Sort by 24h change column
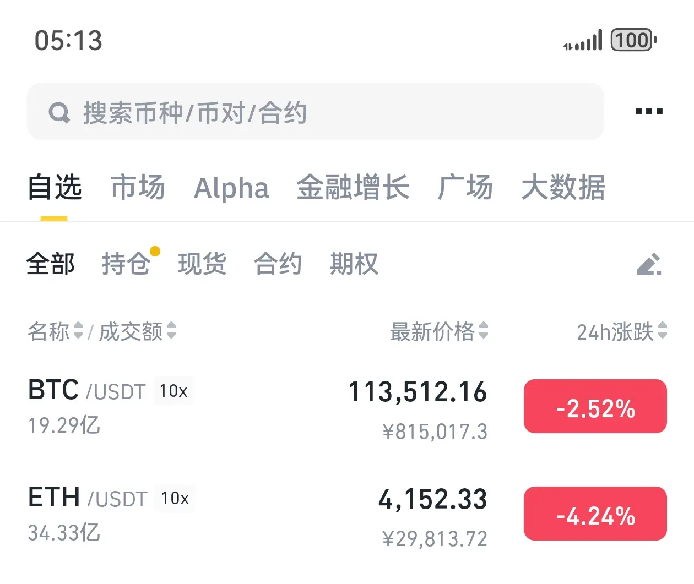The image size is (694, 584). [622, 331]
